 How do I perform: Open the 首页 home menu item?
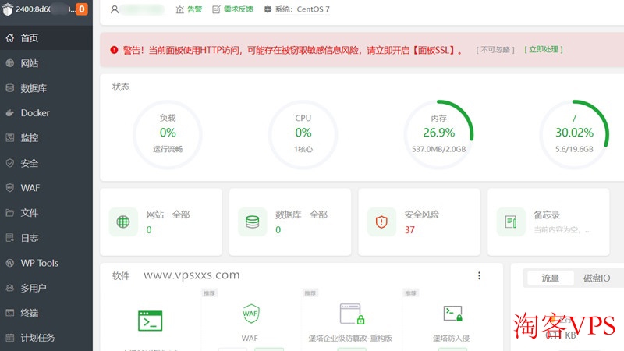click(x=46, y=37)
